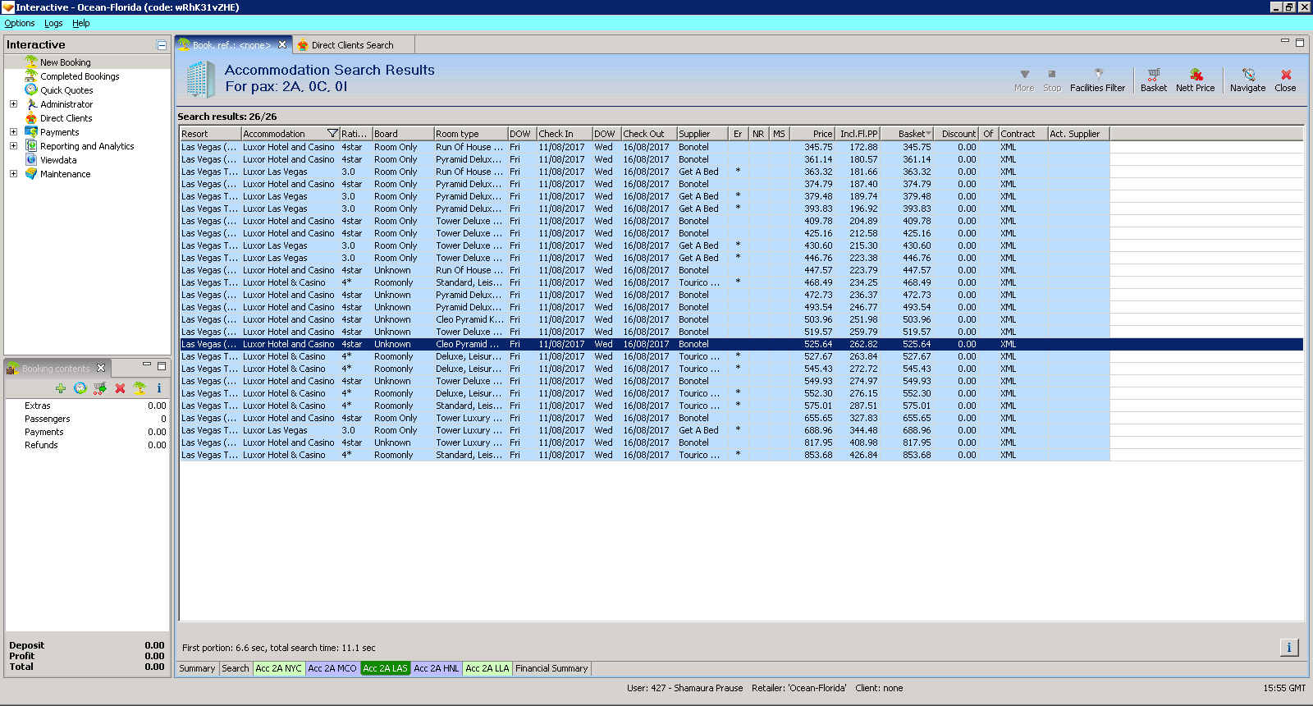Open the Acc 2A NYC tab

click(x=279, y=668)
